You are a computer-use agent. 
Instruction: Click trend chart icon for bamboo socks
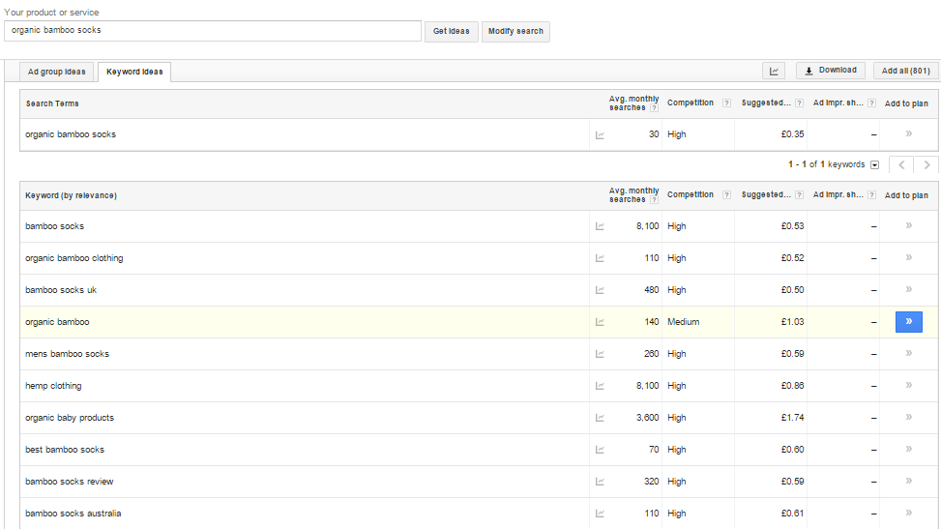pos(600,226)
